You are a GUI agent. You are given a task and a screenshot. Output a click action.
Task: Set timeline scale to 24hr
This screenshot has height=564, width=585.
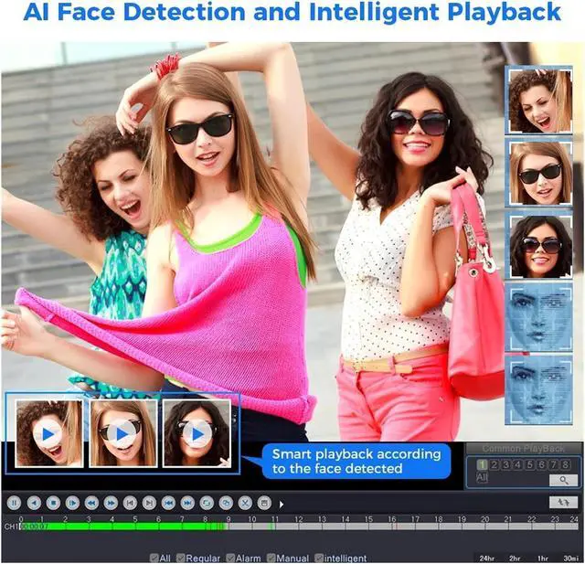coord(487,559)
